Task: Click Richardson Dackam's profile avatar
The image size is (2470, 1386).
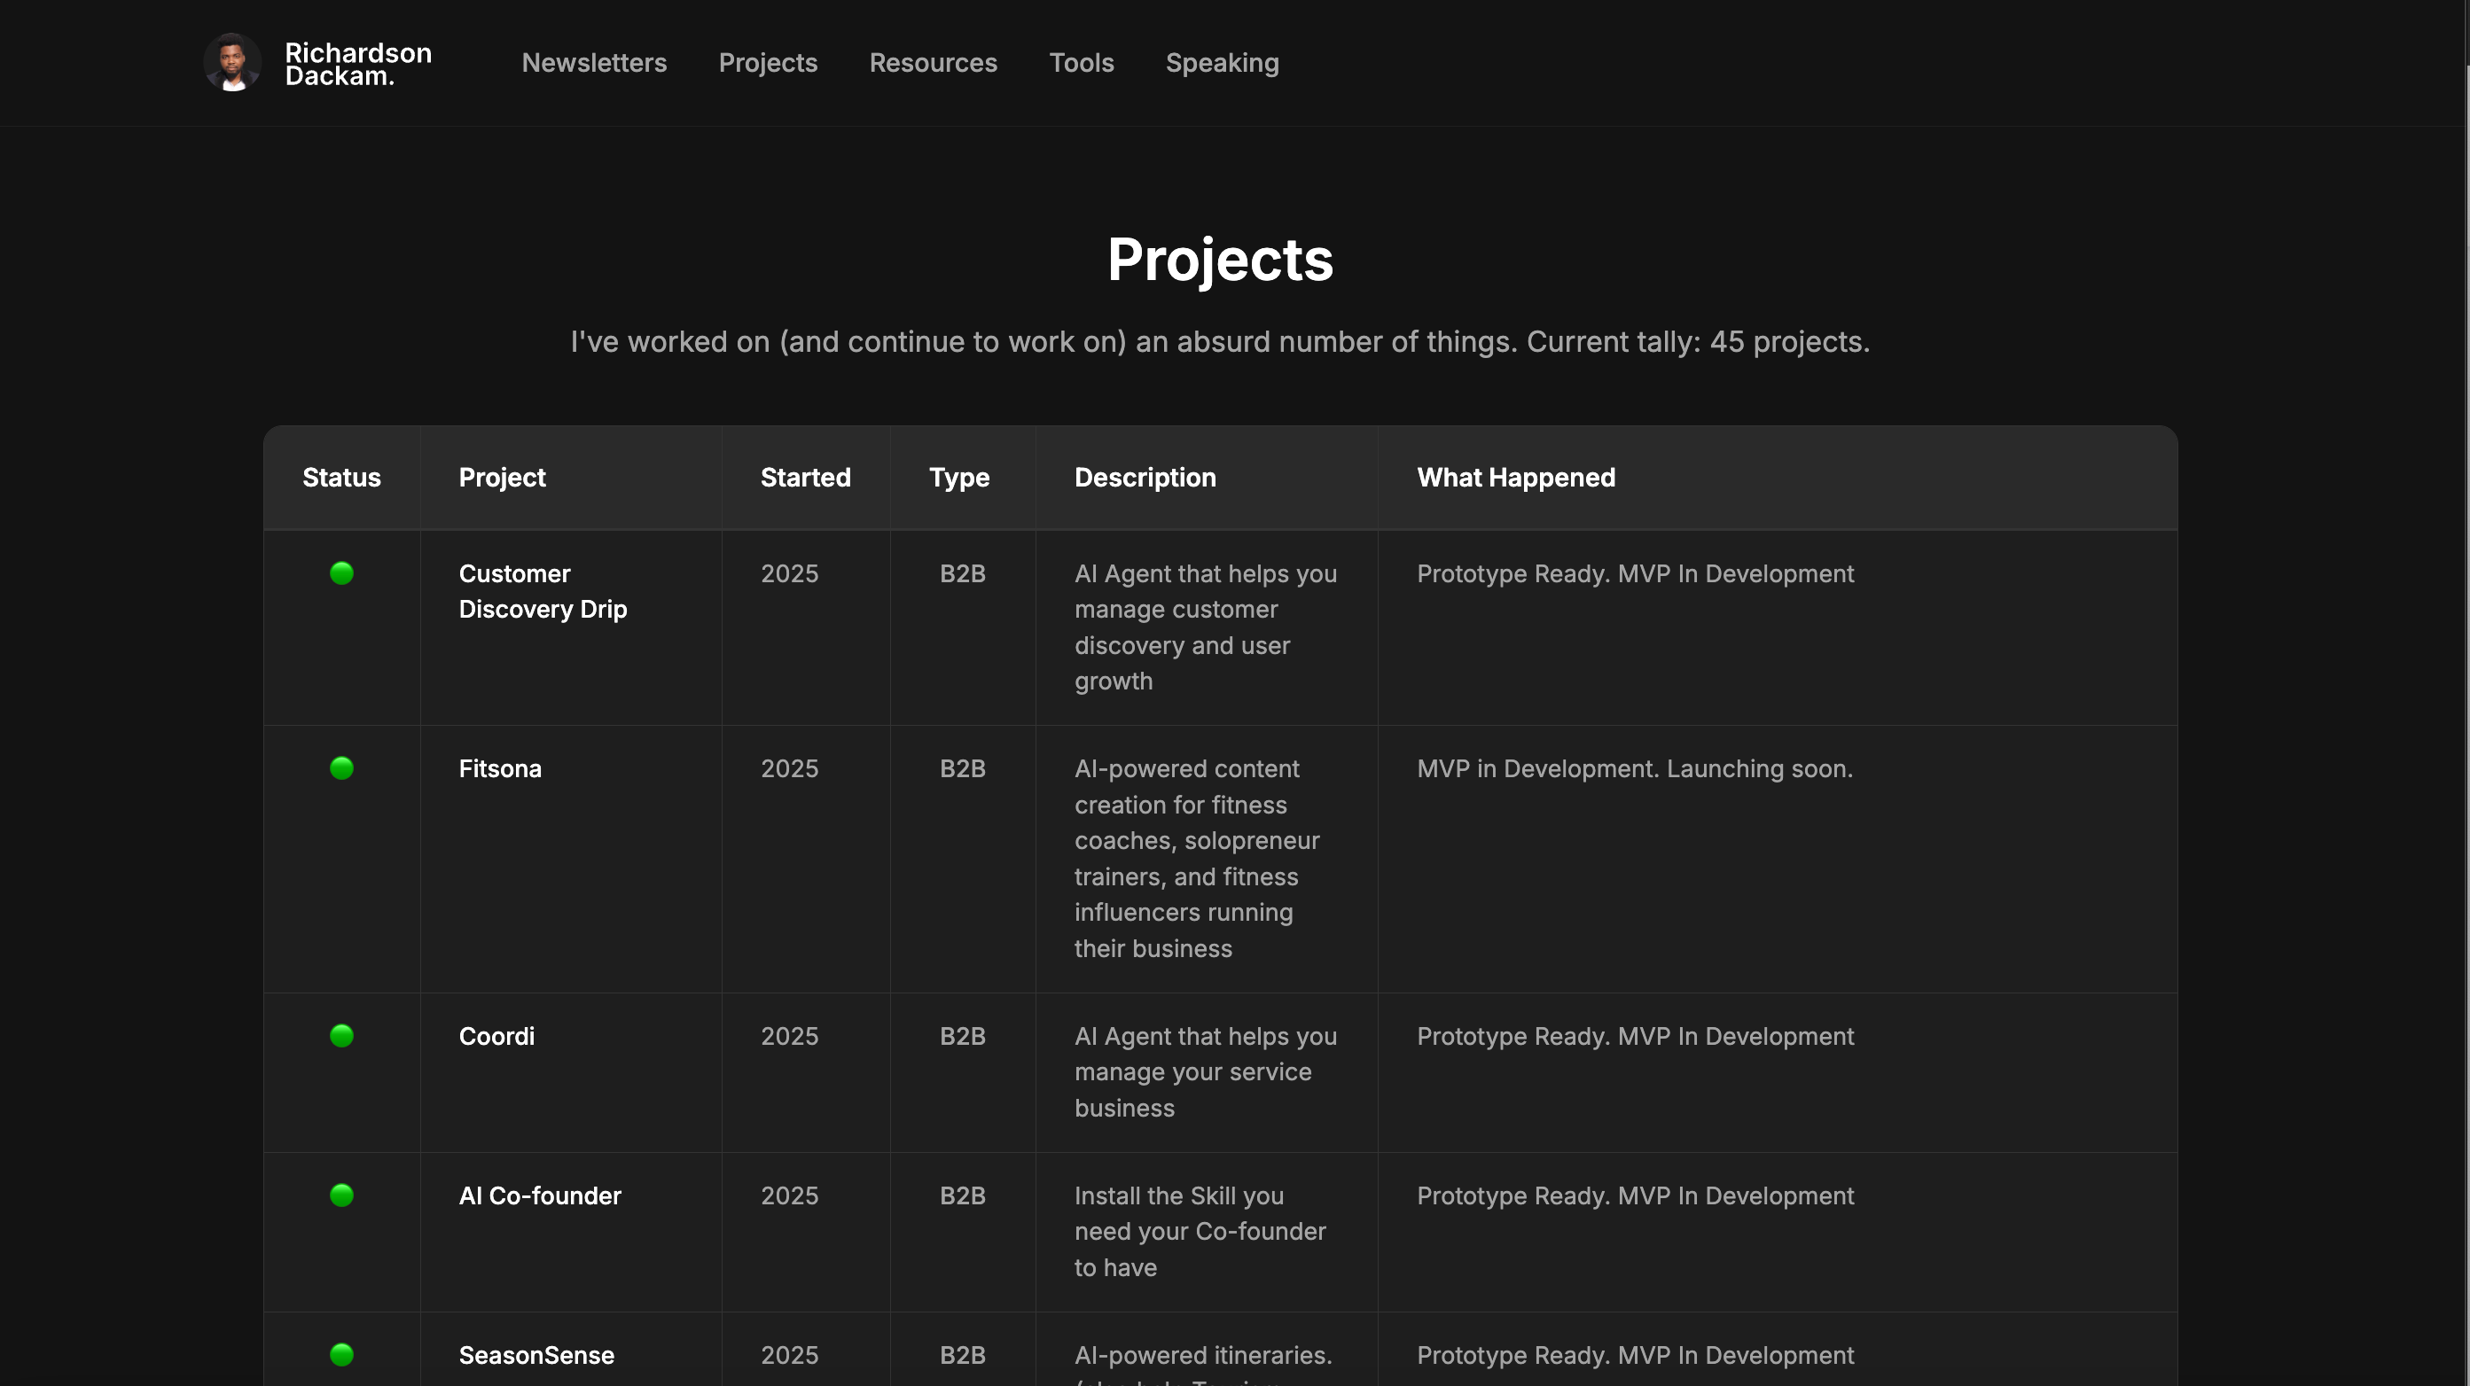Action: point(232,63)
